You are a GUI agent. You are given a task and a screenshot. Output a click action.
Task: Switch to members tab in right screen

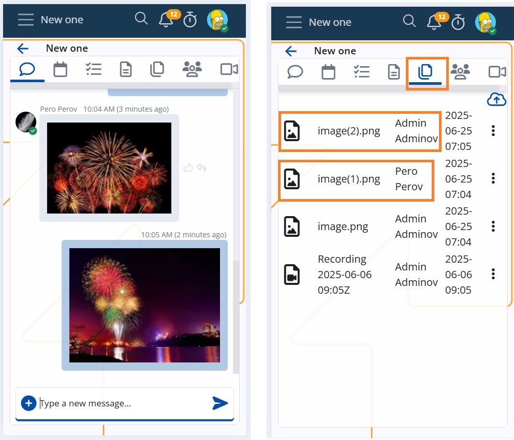[460, 72]
